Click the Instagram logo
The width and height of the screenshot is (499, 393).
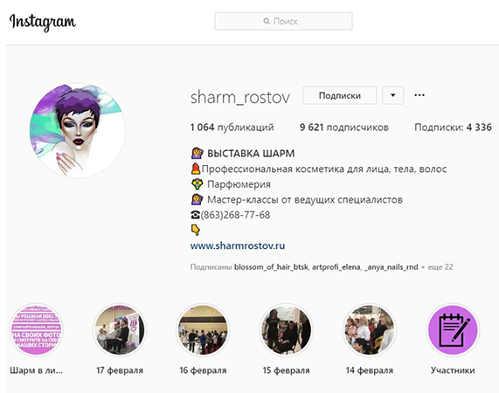(x=42, y=22)
